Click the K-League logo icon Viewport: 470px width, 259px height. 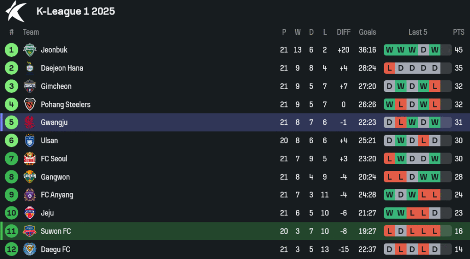(x=16, y=11)
